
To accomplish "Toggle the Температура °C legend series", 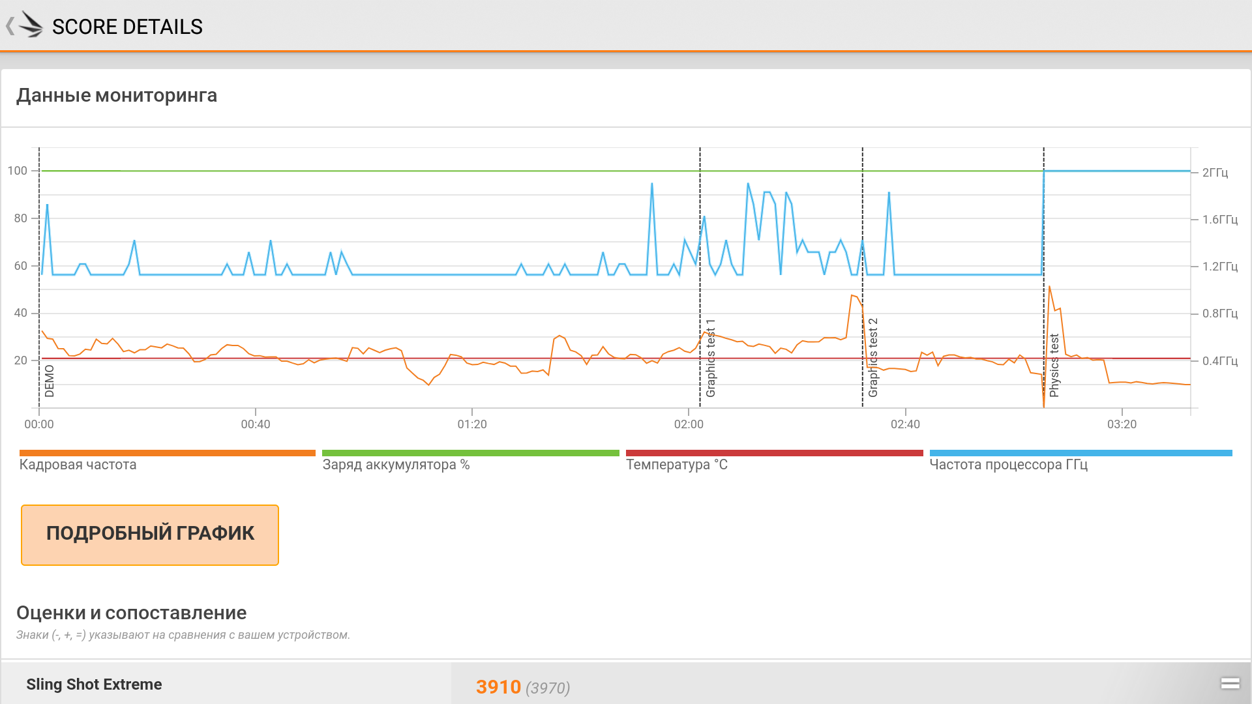I will (676, 465).
